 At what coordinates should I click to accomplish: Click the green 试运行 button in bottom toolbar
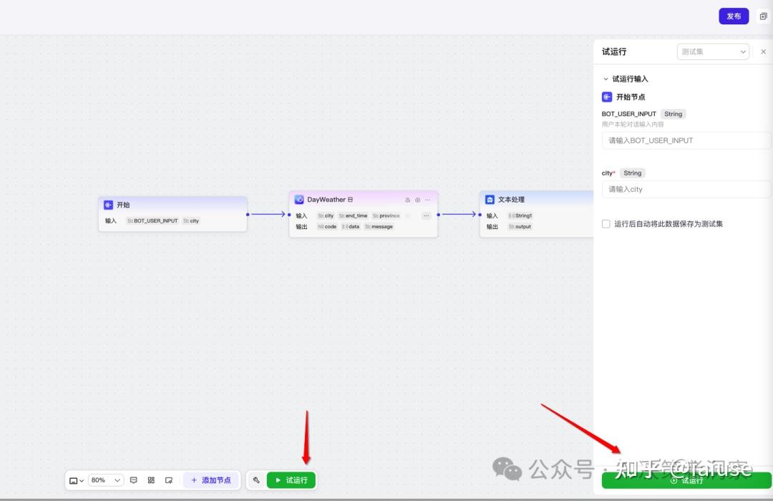point(291,480)
